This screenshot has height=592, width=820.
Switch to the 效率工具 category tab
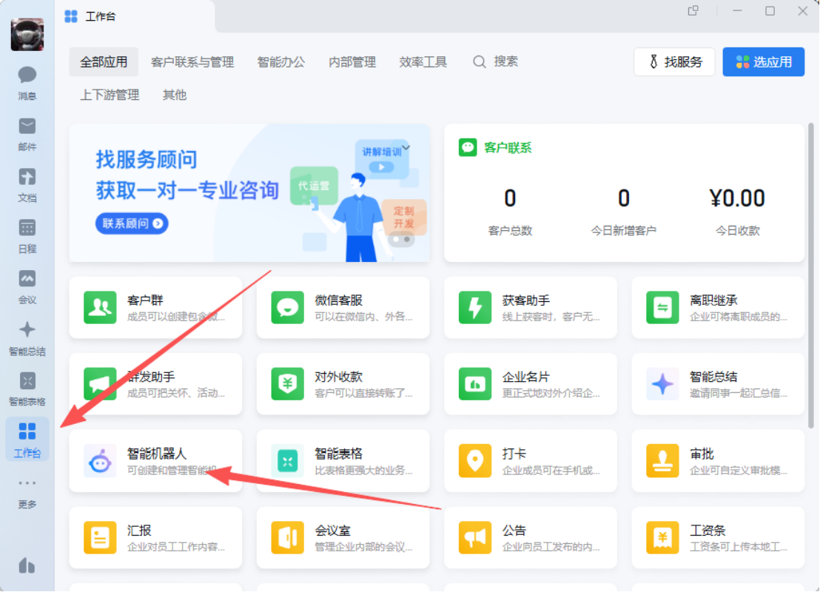(423, 62)
